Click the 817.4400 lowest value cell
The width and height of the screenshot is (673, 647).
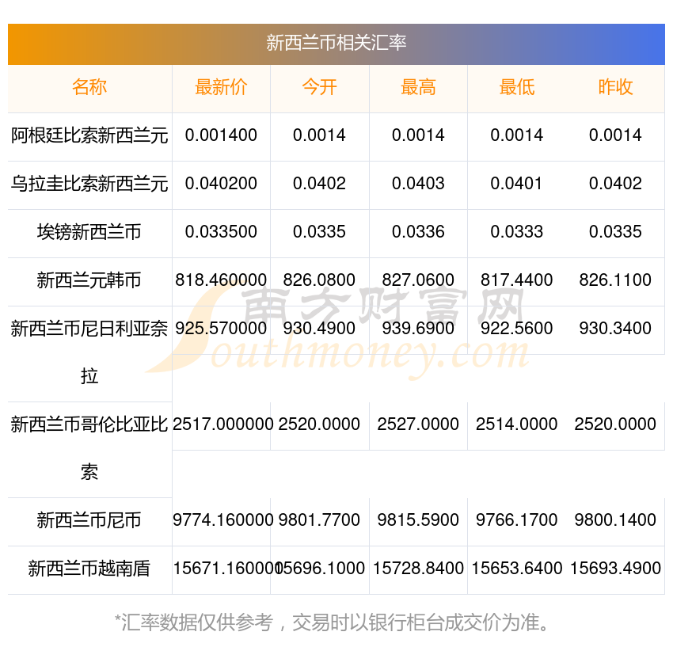517,280
